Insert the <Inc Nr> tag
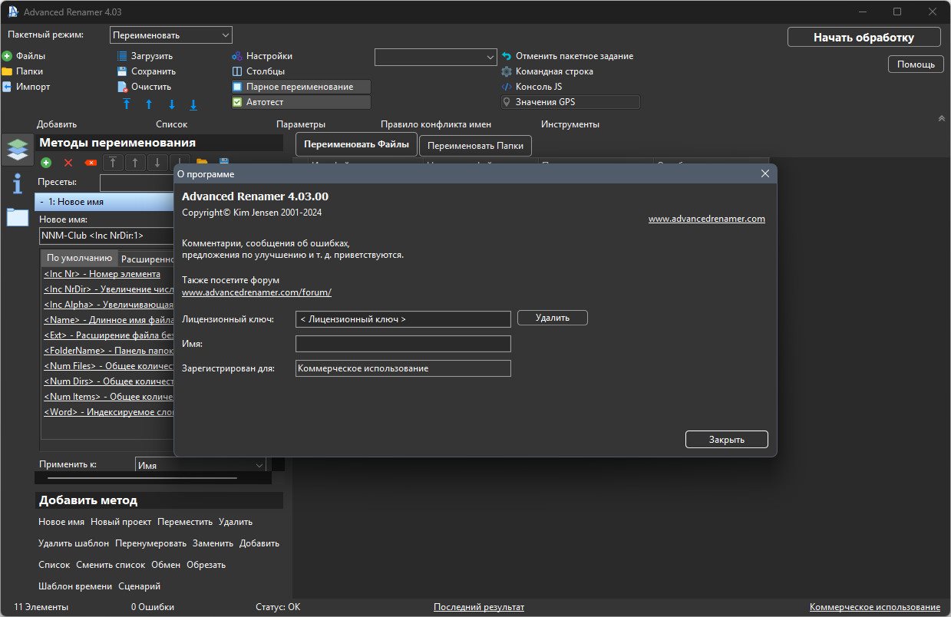The image size is (951, 617). point(102,274)
